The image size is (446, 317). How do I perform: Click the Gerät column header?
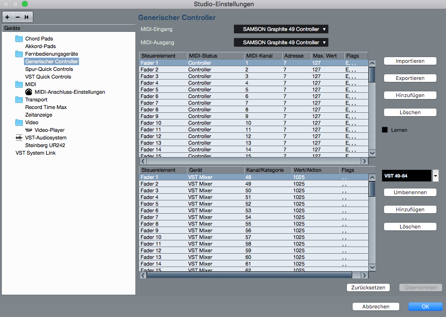click(x=215, y=170)
